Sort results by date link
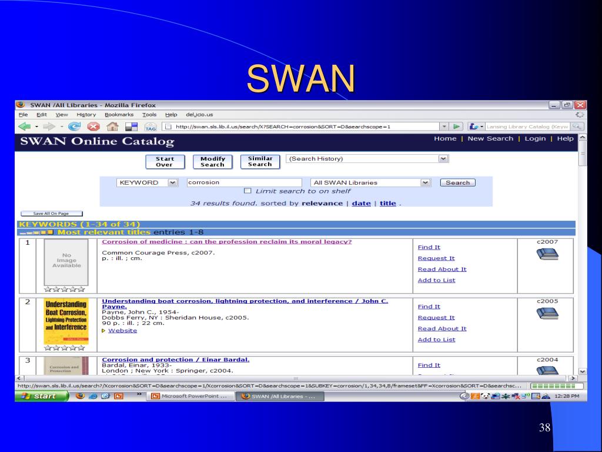 pos(362,203)
